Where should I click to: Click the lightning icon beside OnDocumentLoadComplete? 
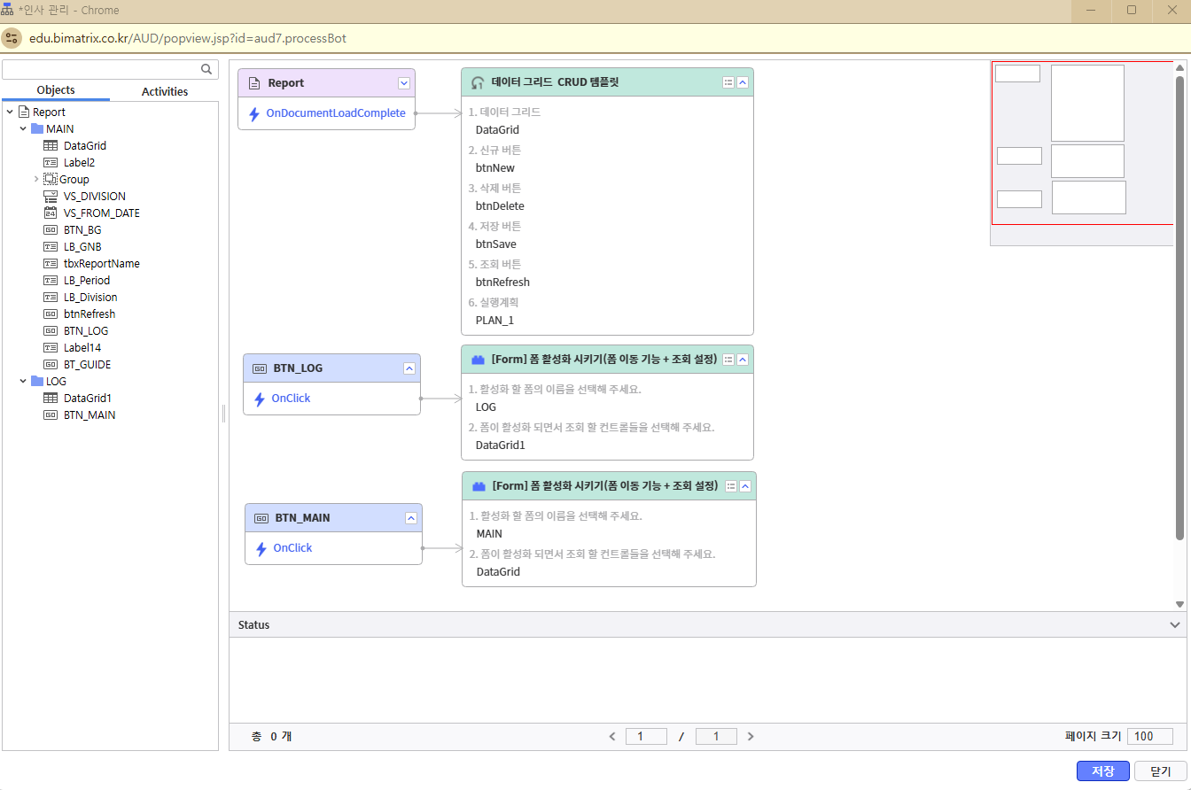254,113
